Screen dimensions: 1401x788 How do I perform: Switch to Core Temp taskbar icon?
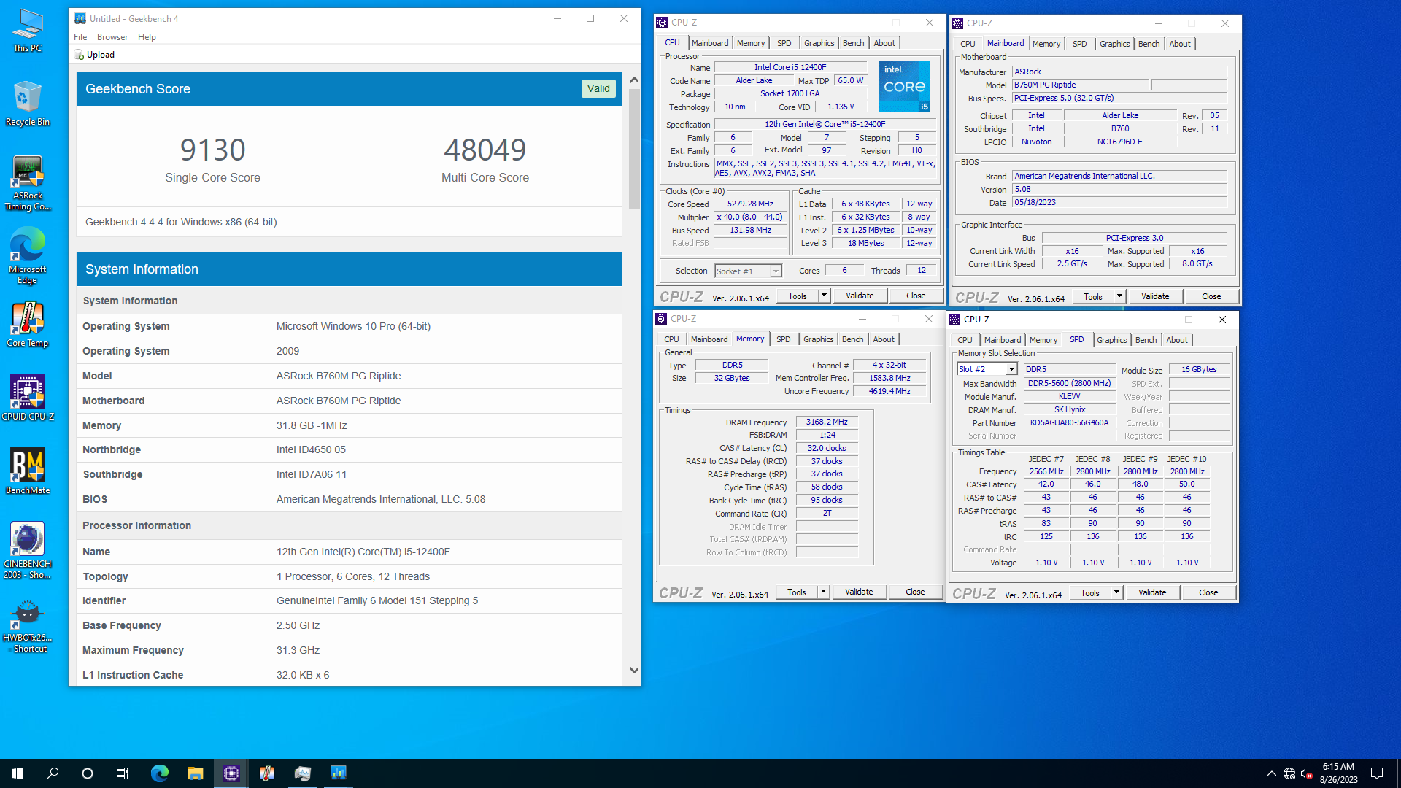(267, 773)
